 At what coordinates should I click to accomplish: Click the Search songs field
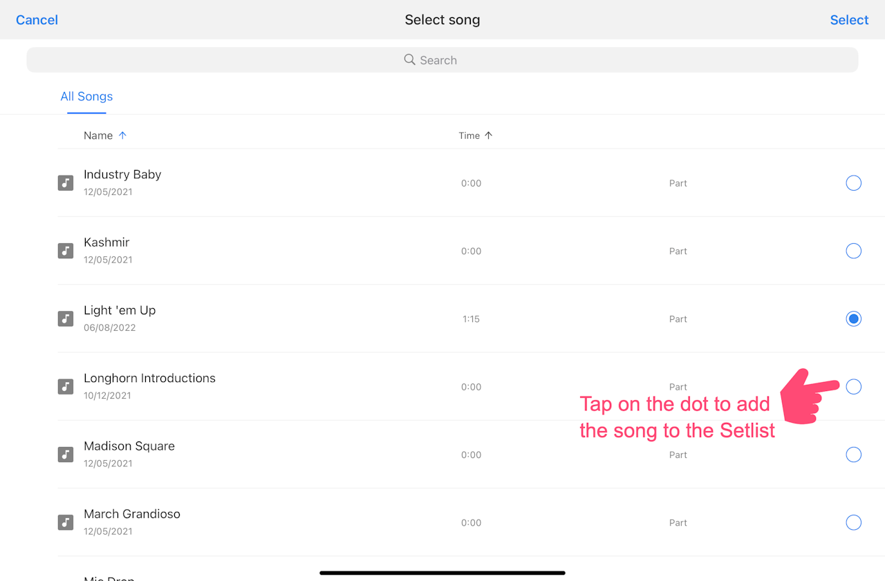[x=442, y=60]
